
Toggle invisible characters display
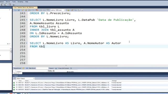79,10
